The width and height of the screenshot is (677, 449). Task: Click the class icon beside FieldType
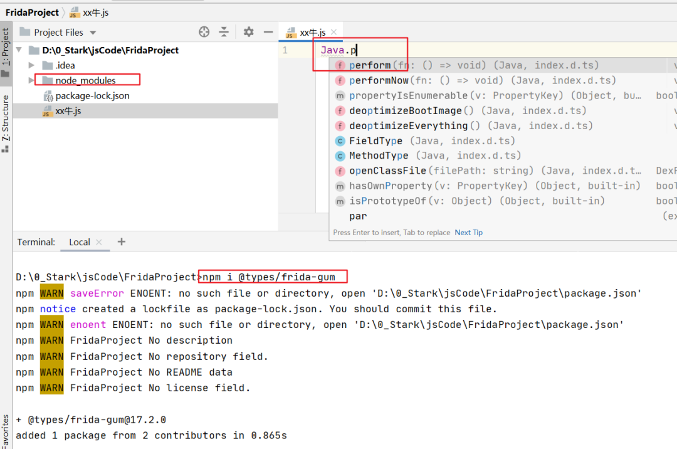click(340, 140)
